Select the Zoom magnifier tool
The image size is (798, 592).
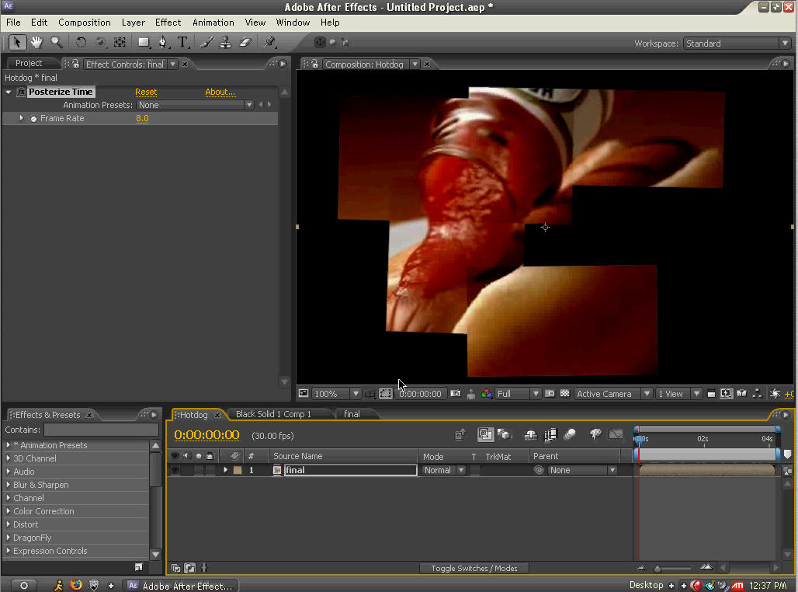click(x=56, y=42)
